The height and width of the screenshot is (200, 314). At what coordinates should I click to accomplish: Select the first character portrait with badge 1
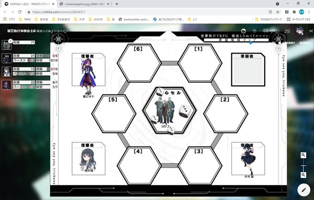coord(6,45)
